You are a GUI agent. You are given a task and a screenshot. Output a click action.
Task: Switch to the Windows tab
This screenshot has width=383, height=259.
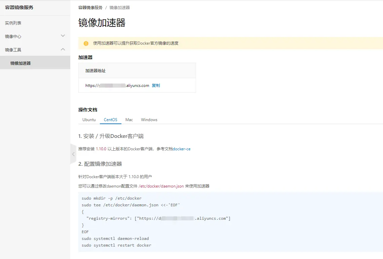coord(149,120)
